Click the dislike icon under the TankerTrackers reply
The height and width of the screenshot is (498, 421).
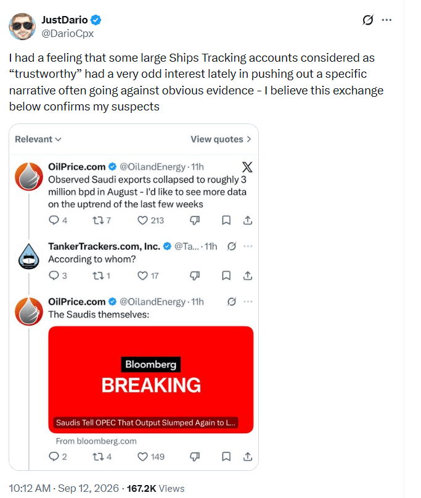point(195,275)
